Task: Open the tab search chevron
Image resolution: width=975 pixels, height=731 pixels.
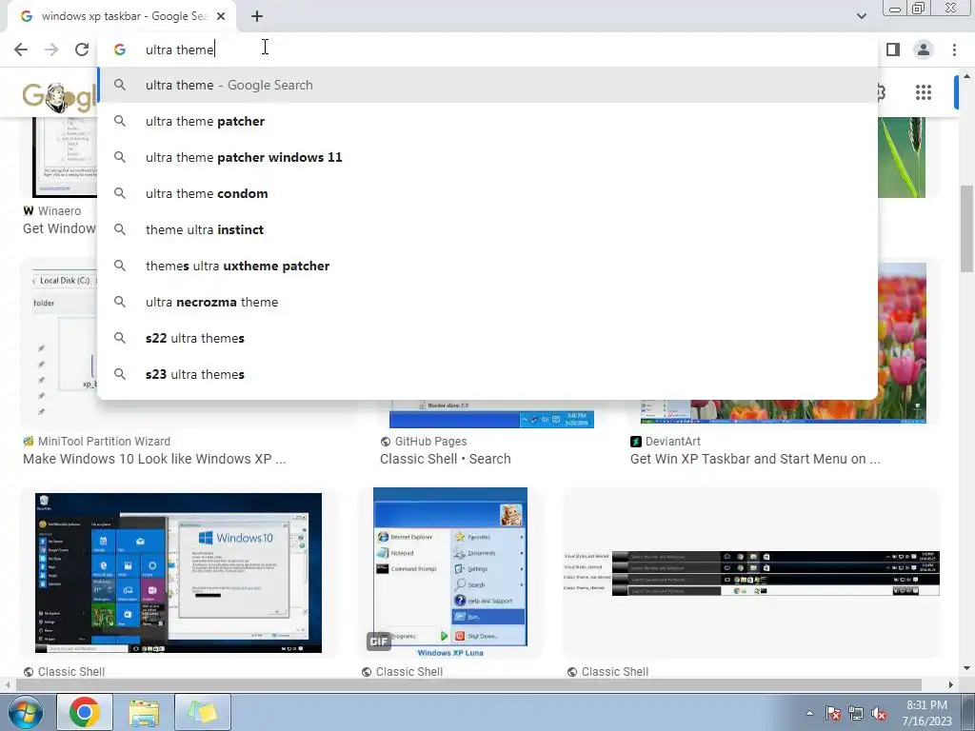Action: (861, 16)
